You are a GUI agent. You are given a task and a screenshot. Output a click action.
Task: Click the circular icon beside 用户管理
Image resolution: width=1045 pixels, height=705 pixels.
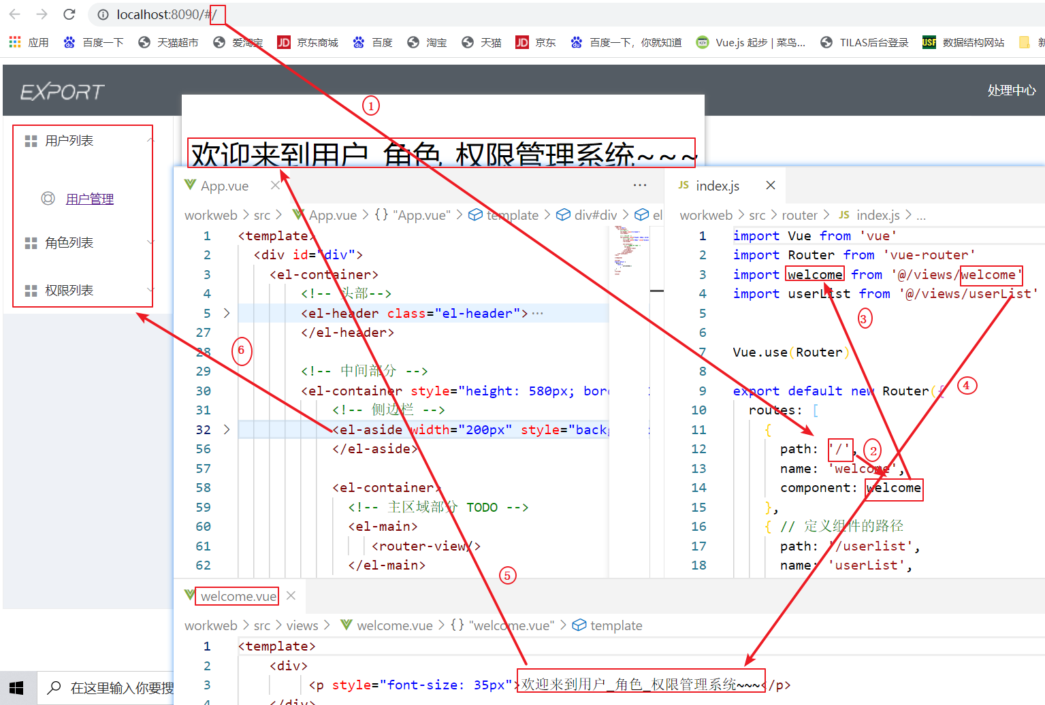coord(48,198)
